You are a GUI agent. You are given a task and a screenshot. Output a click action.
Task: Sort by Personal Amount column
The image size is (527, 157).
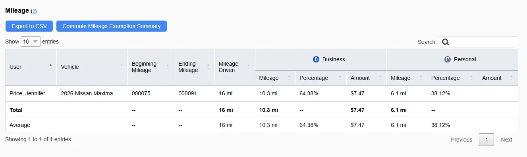pos(498,78)
